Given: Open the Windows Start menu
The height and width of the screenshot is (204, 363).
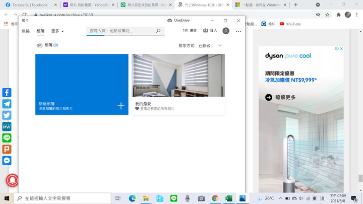Looking at the screenshot, I should coord(7,198).
